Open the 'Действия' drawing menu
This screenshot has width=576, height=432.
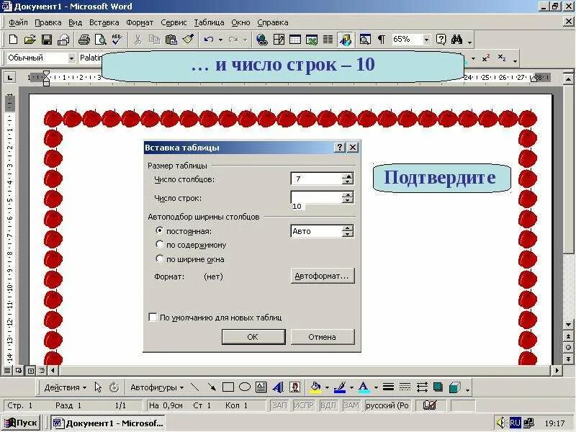coord(65,387)
